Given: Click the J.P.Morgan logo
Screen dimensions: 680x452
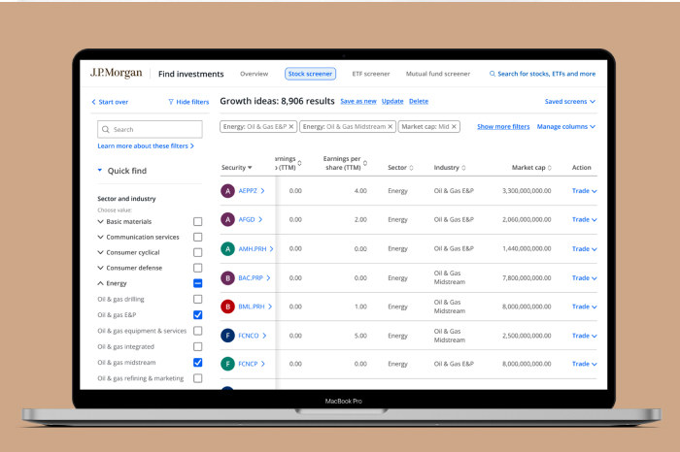Looking at the screenshot, I should [x=117, y=73].
